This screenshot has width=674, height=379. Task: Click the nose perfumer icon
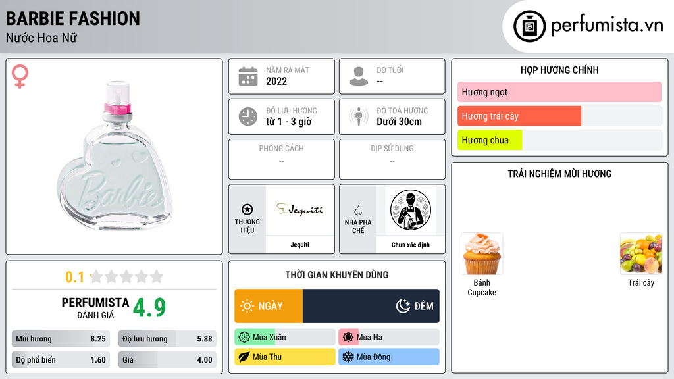[357, 209]
